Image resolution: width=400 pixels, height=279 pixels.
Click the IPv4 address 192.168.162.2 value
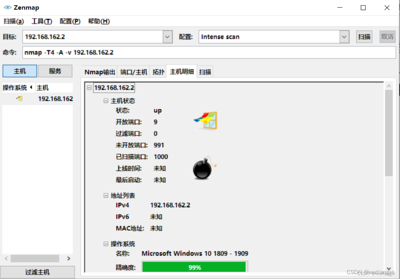coord(170,205)
